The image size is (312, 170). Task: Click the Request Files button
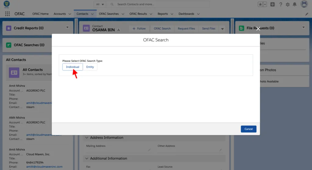[186, 28]
